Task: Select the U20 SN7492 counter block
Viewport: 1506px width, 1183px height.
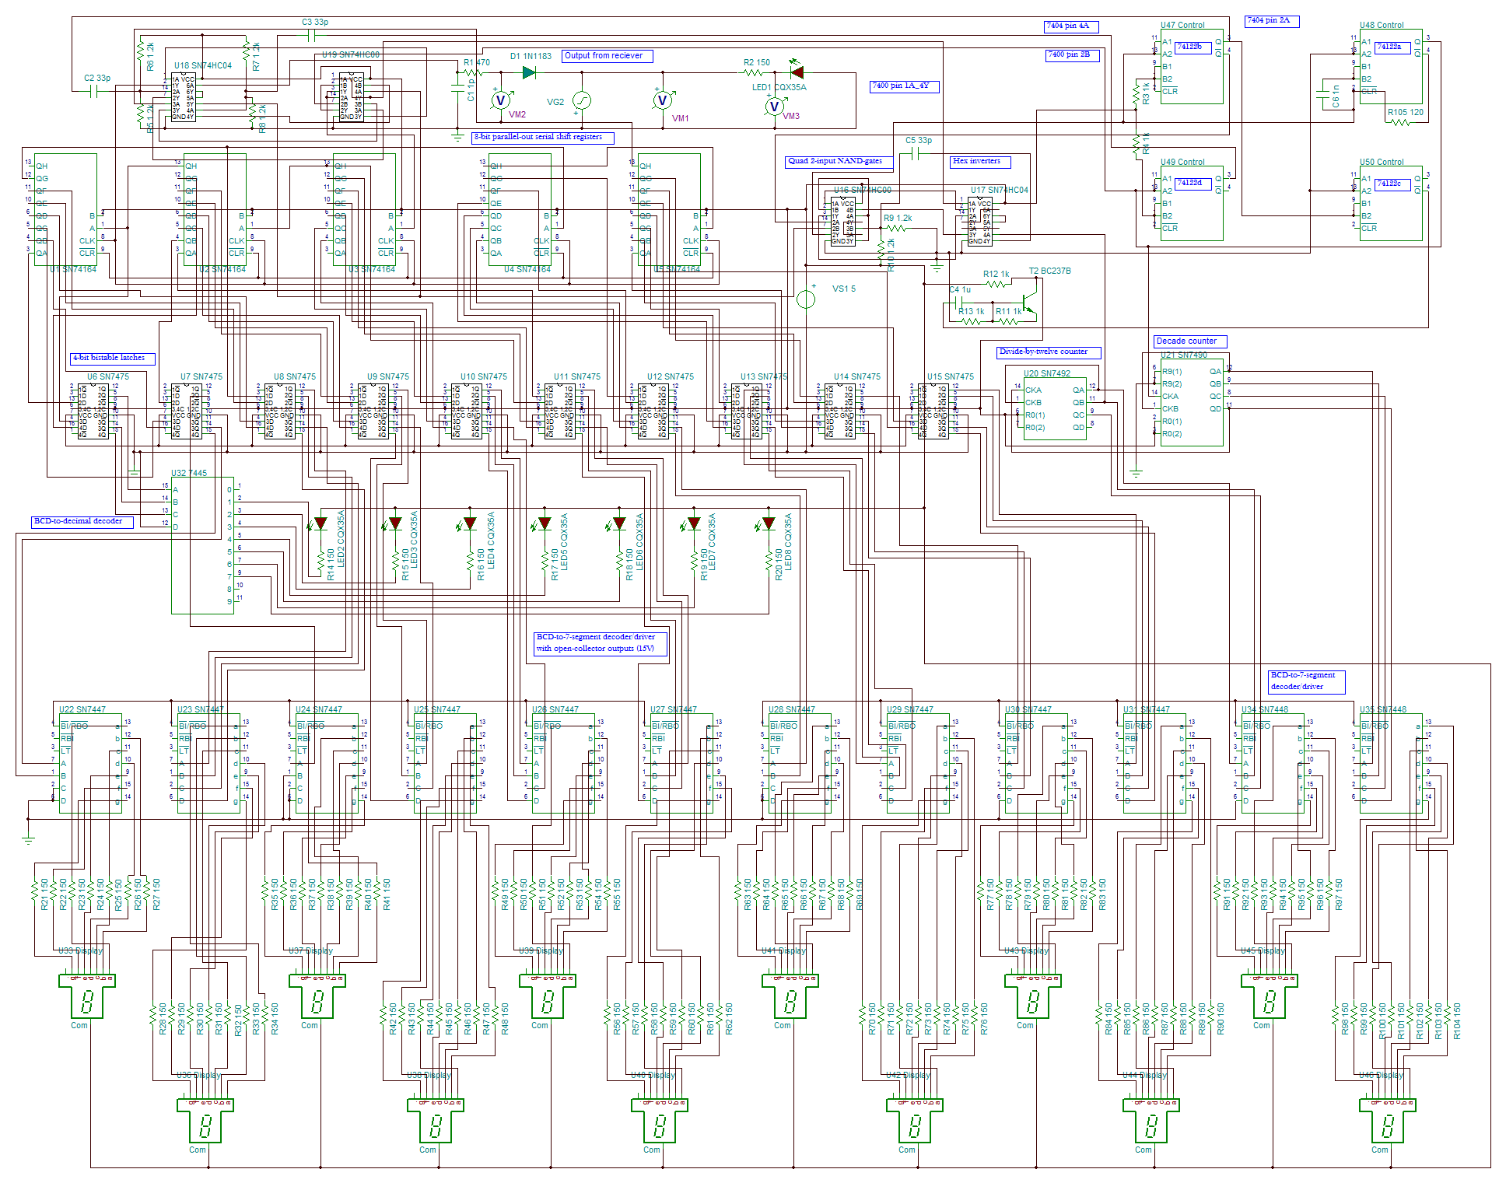Action: (x=1055, y=408)
